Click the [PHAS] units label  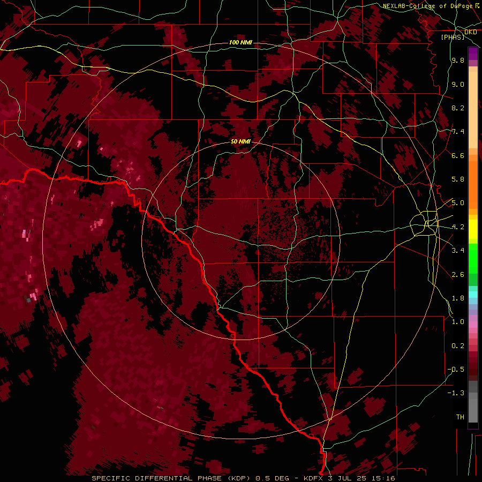(x=453, y=37)
